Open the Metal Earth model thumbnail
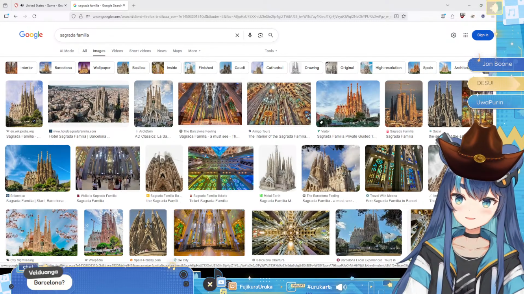 (x=277, y=168)
